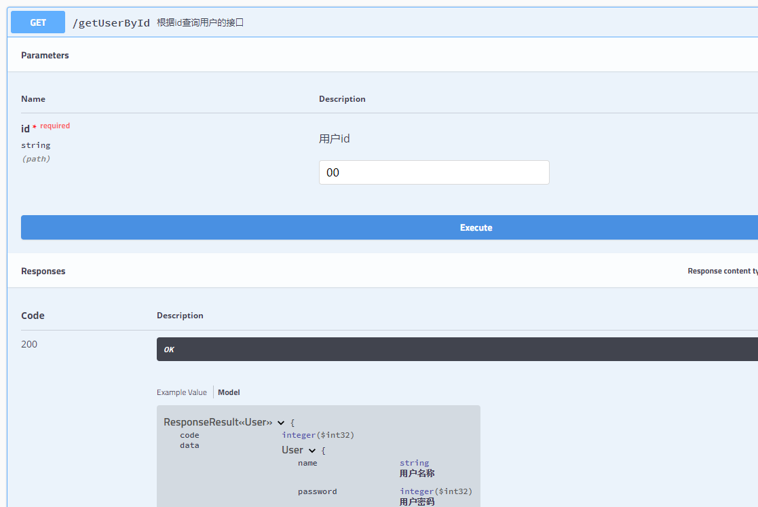Click the blue GET method badge
Viewport: 758px width, 507px height.
point(38,22)
